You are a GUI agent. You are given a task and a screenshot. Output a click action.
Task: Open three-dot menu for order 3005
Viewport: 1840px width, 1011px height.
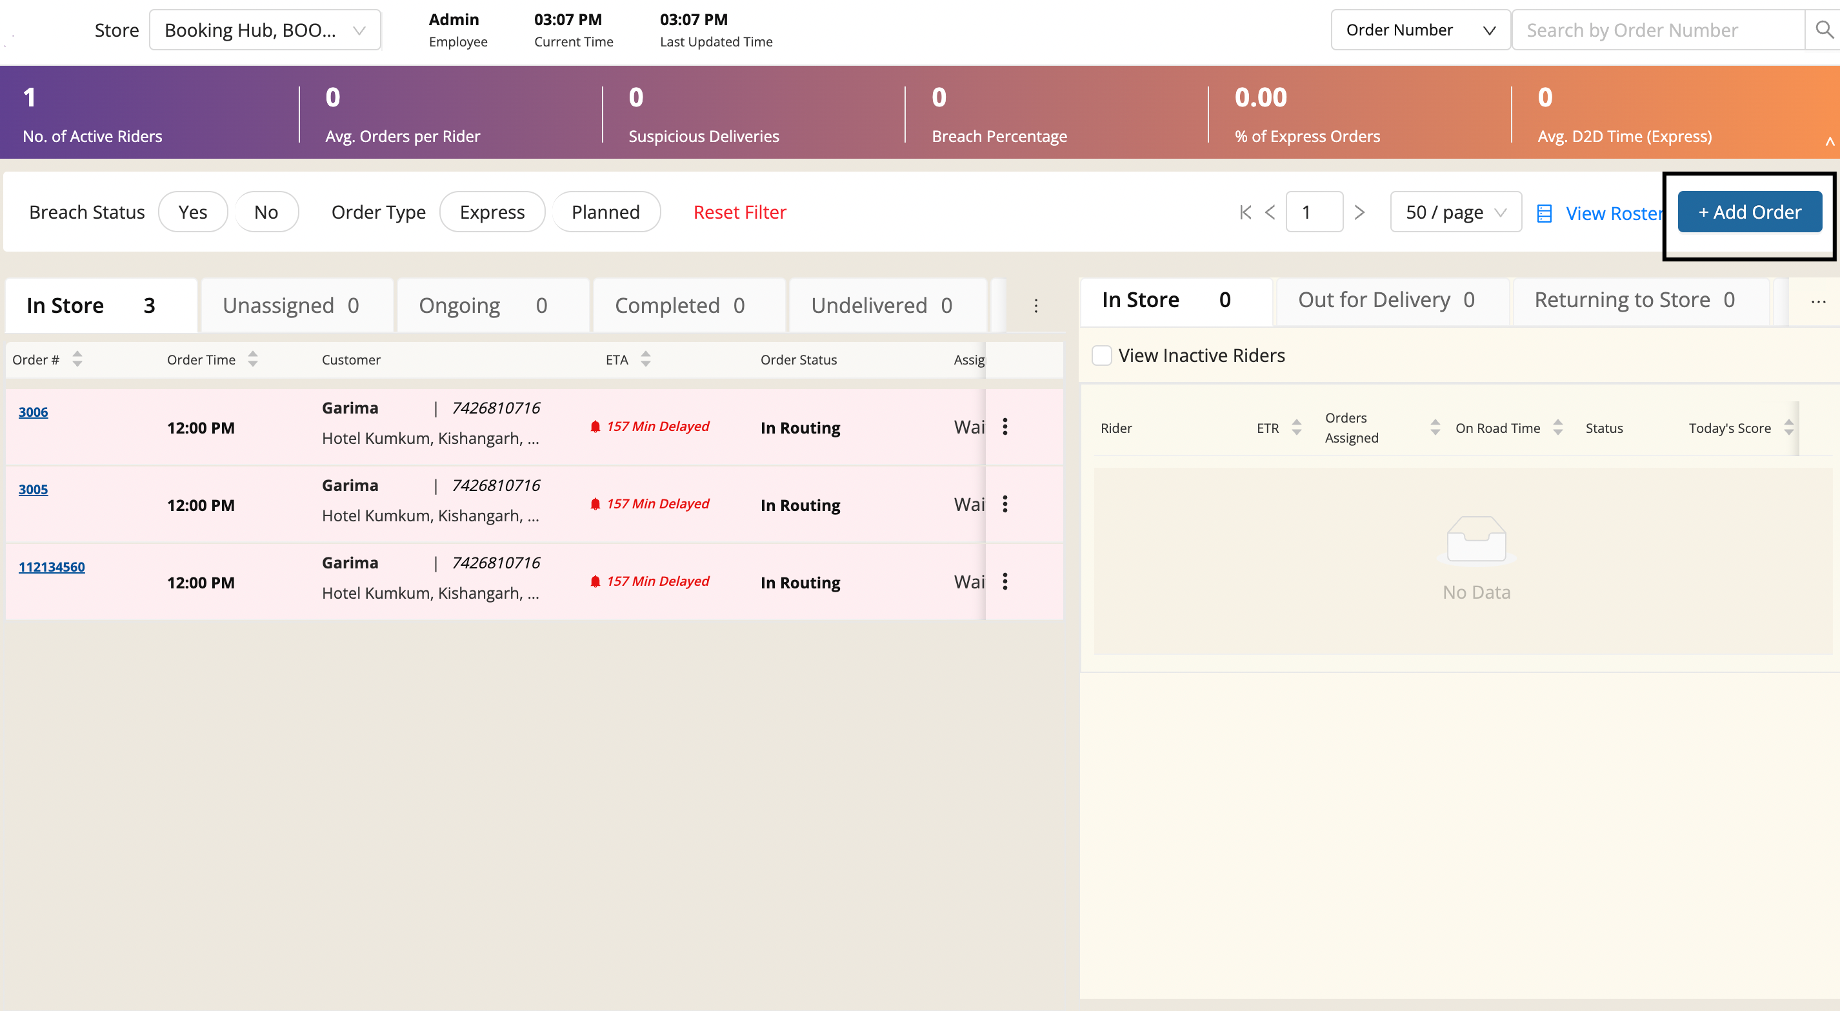click(1005, 504)
